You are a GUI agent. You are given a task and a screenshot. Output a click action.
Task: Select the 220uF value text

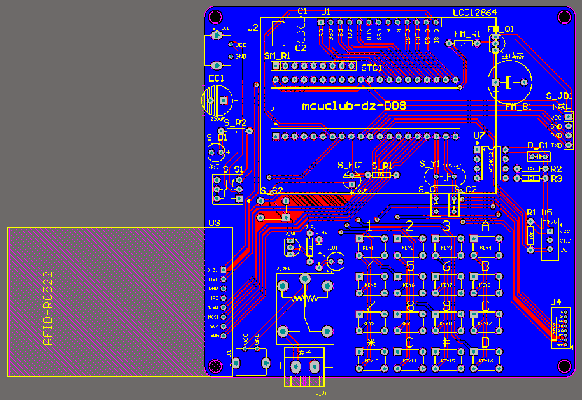tap(218, 119)
